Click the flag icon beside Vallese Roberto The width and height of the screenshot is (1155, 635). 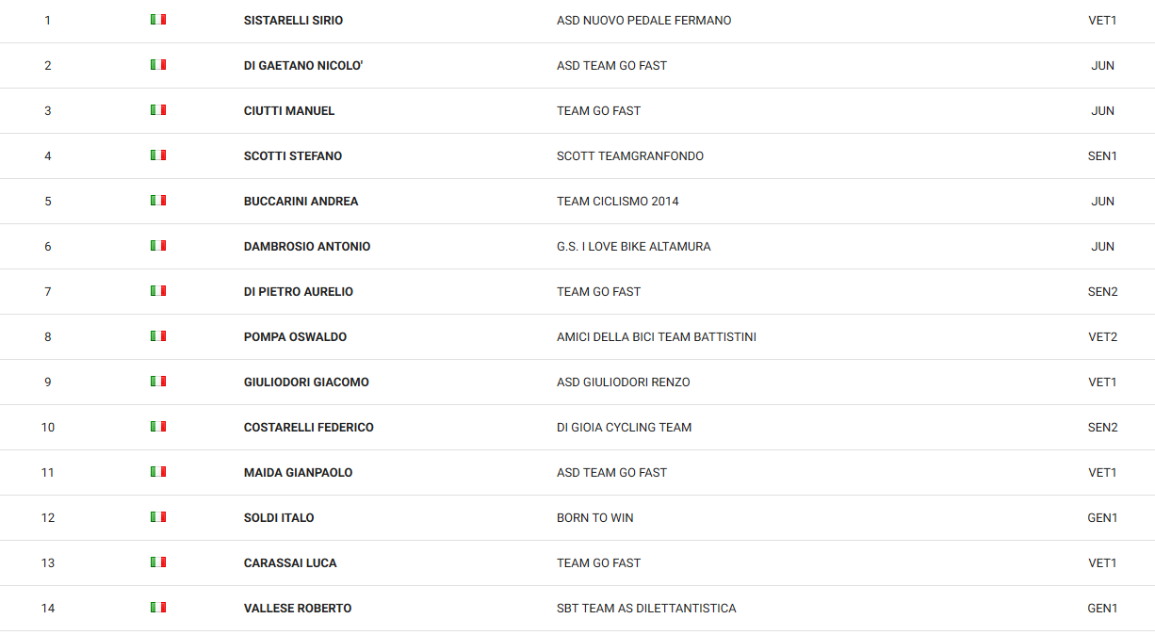[x=158, y=608]
